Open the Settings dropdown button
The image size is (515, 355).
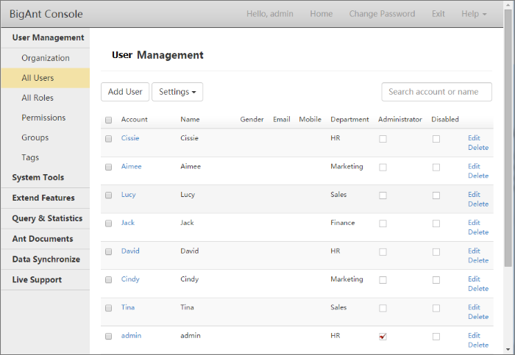[x=177, y=92]
